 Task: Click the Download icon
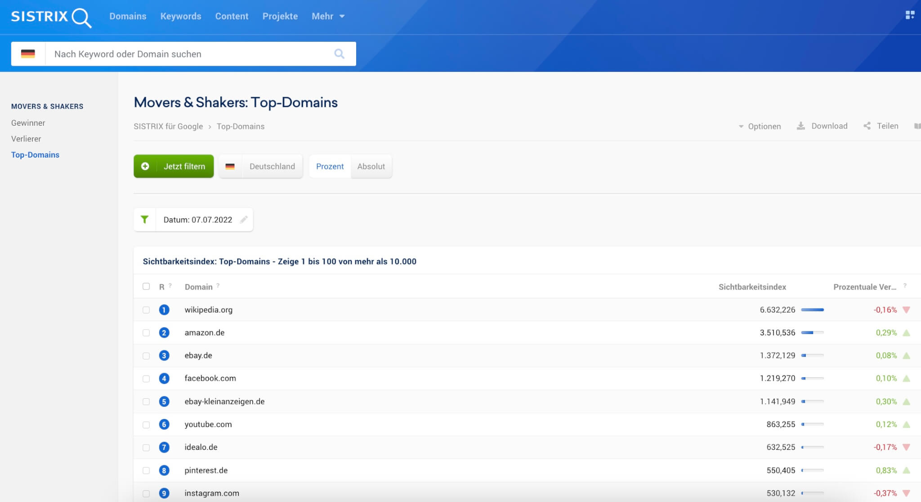801,126
